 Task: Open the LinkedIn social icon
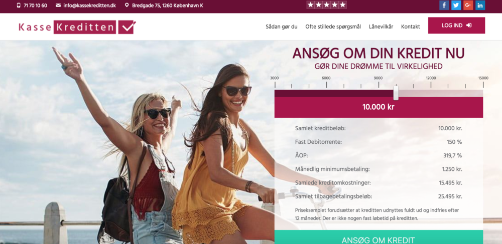tap(480, 5)
